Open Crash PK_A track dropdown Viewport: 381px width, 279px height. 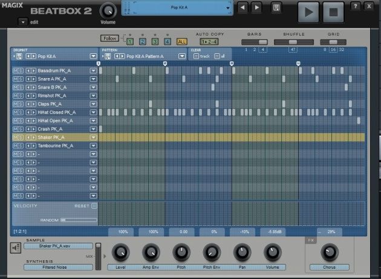[x=93, y=129]
